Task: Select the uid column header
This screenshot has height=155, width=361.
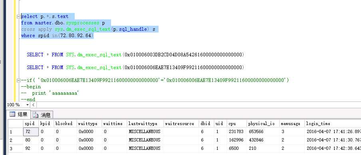Action: click(x=220, y=123)
